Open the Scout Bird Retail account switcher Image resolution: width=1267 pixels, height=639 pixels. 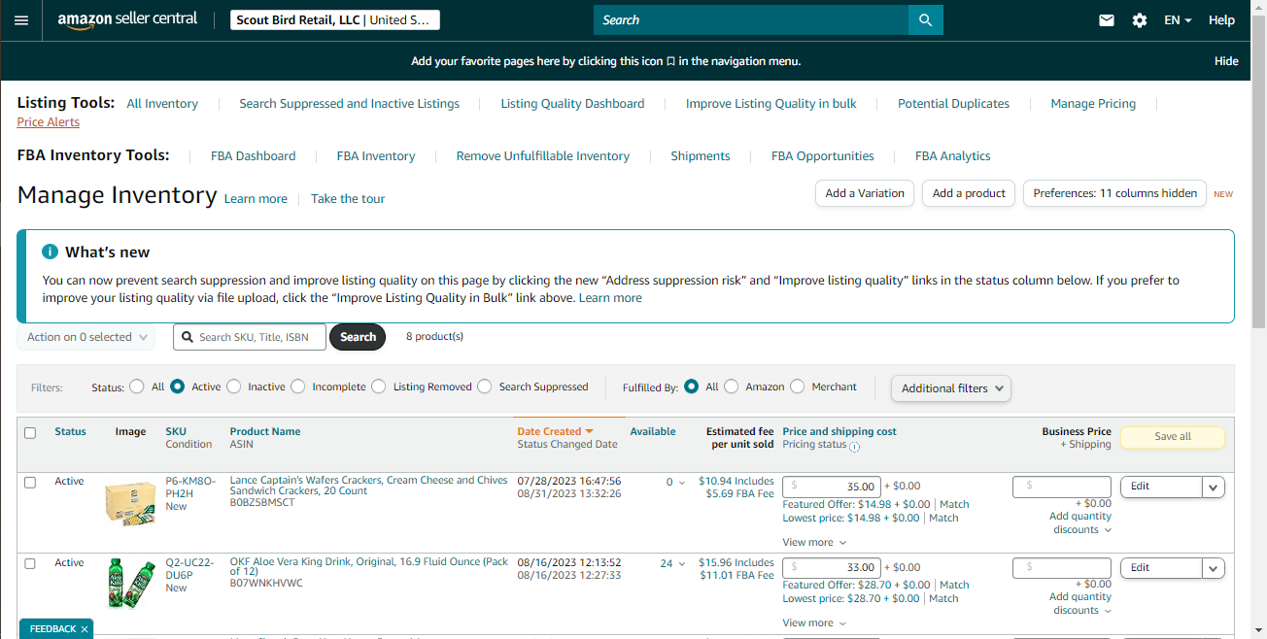tap(335, 20)
